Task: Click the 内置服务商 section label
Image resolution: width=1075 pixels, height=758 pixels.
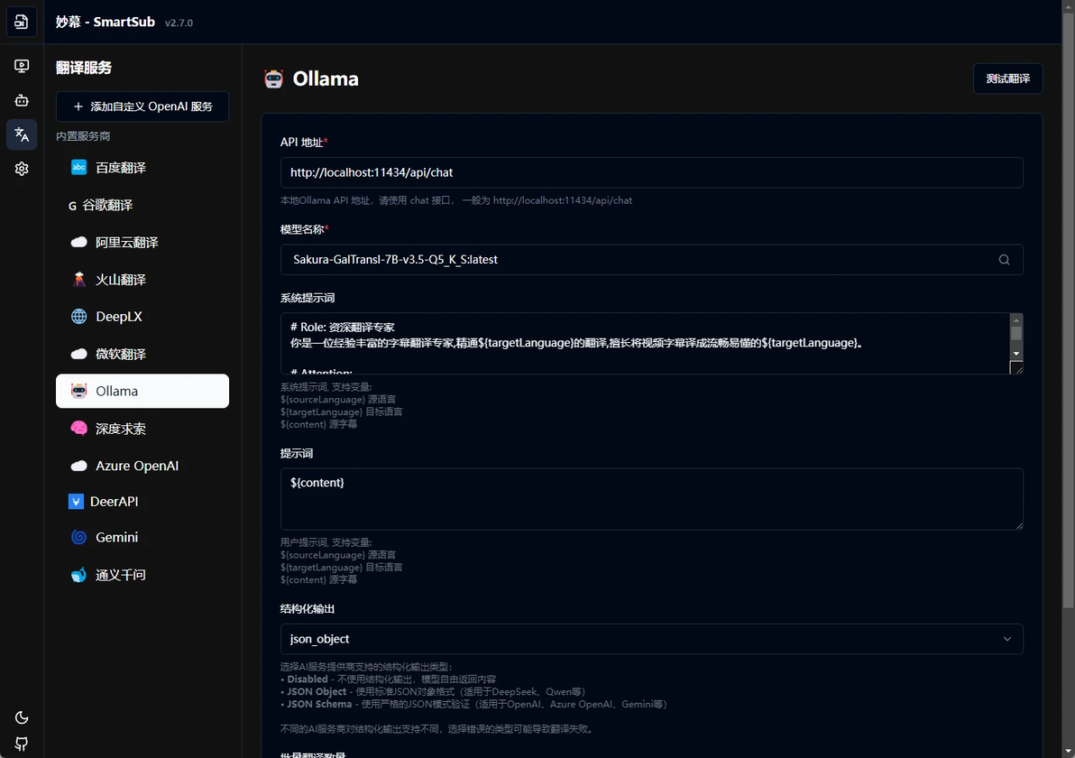Action: click(83, 136)
